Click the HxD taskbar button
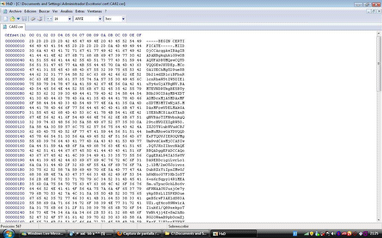 coord(233,234)
